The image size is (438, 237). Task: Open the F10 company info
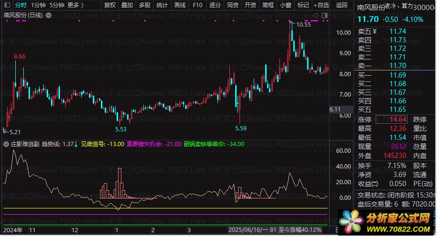tap(198, 5)
